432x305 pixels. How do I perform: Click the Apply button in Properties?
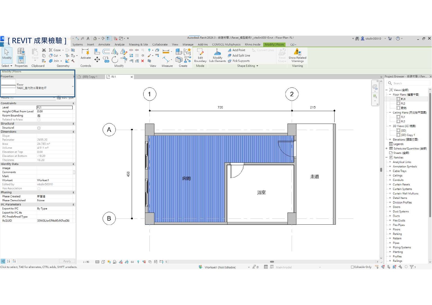click(x=67, y=261)
